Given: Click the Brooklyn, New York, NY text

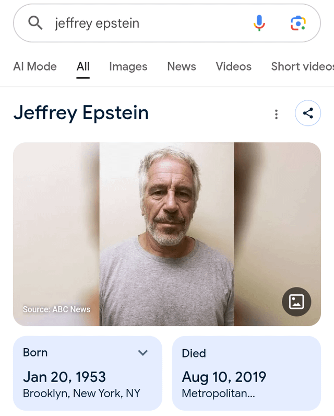Looking at the screenshot, I should [81, 394].
